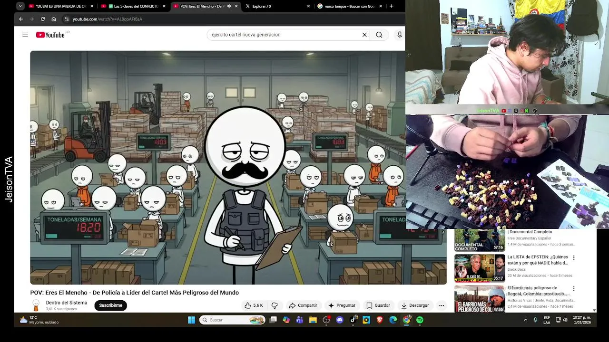This screenshot has width=609, height=342.
Task: Open the Dentro del Sistema channel link
Action: pyautogui.click(x=67, y=303)
